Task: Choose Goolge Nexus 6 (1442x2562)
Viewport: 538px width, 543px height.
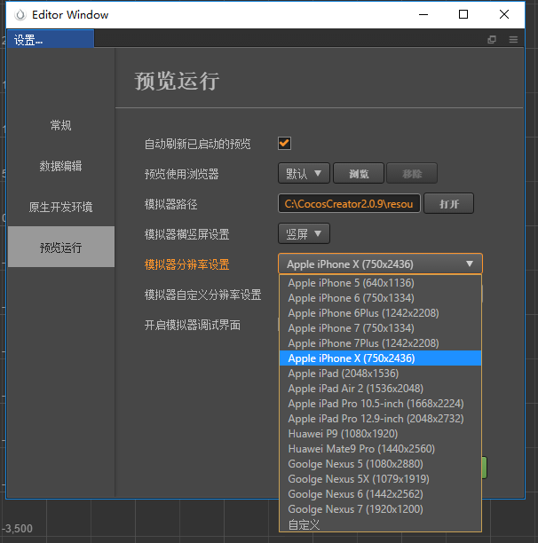Action: 380,494
